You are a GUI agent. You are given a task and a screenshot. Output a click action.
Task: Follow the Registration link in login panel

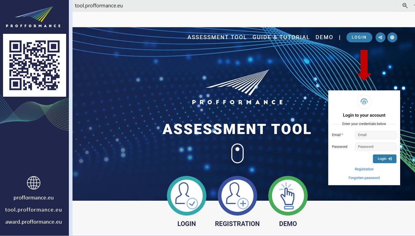[364, 169]
